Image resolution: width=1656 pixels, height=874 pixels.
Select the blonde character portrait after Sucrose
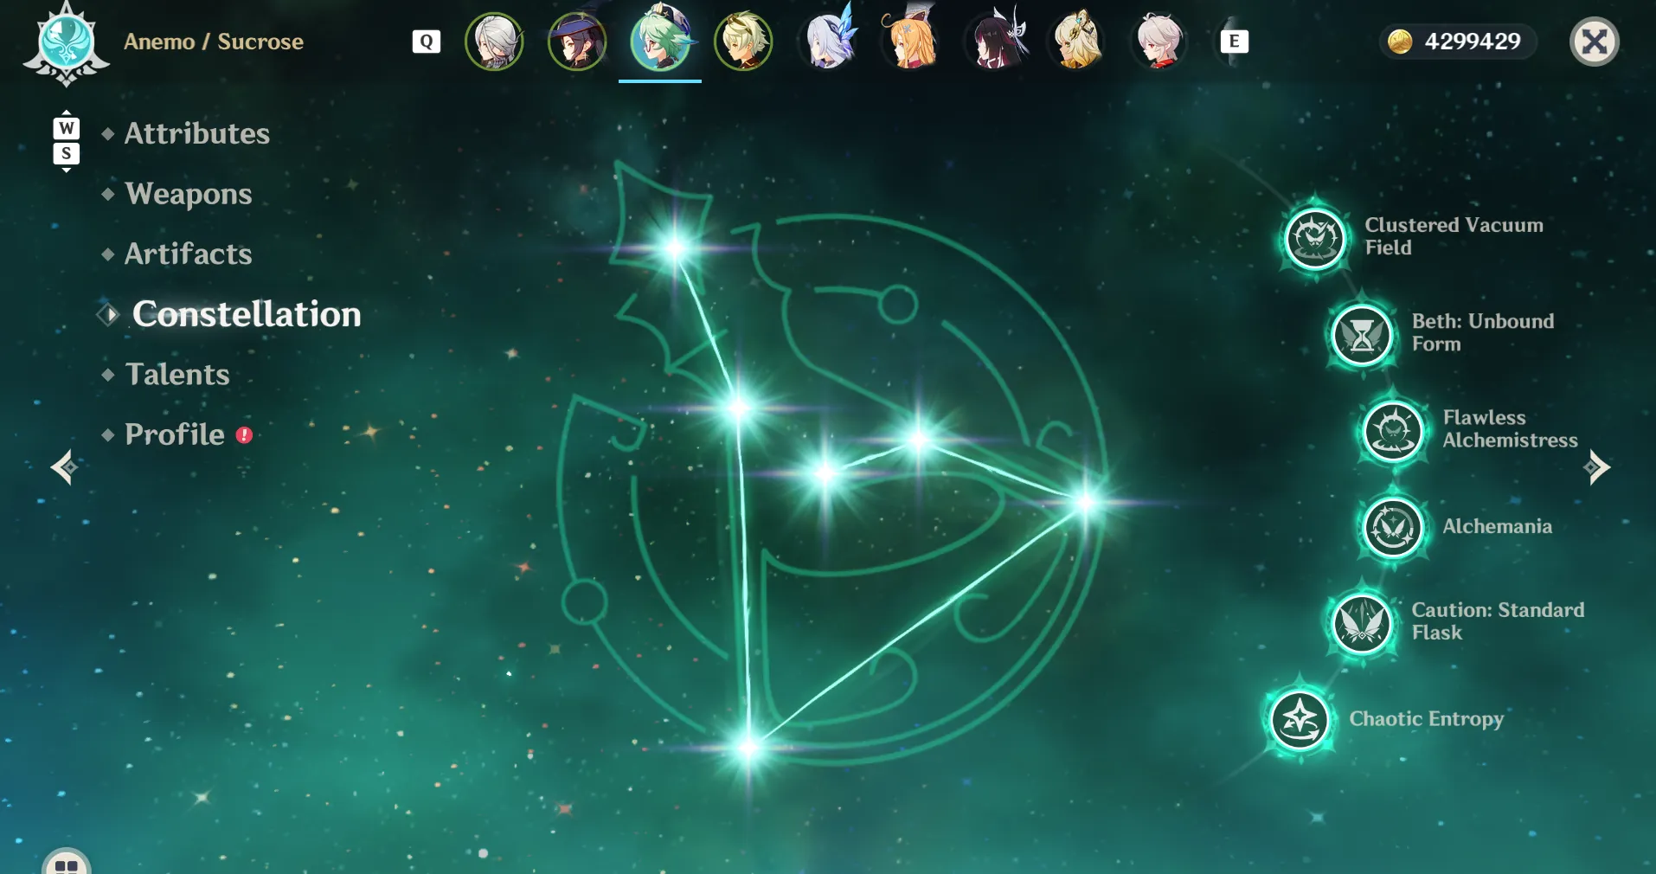(x=743, y=41)
